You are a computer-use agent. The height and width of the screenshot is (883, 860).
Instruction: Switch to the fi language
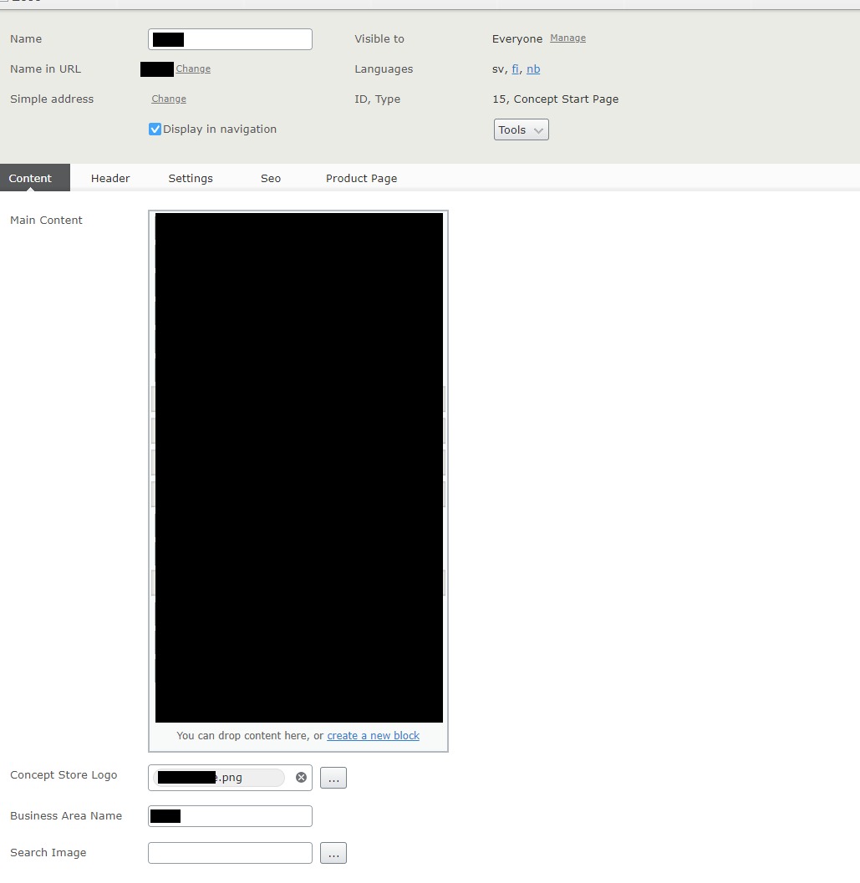pos(516,69)
